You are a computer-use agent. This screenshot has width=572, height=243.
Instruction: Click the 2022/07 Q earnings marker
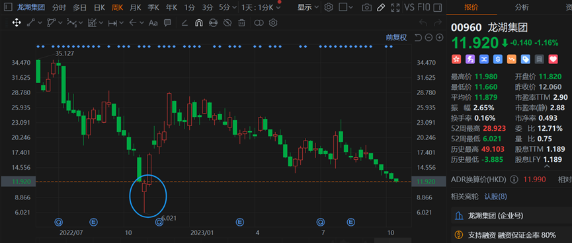coord(59,221)
